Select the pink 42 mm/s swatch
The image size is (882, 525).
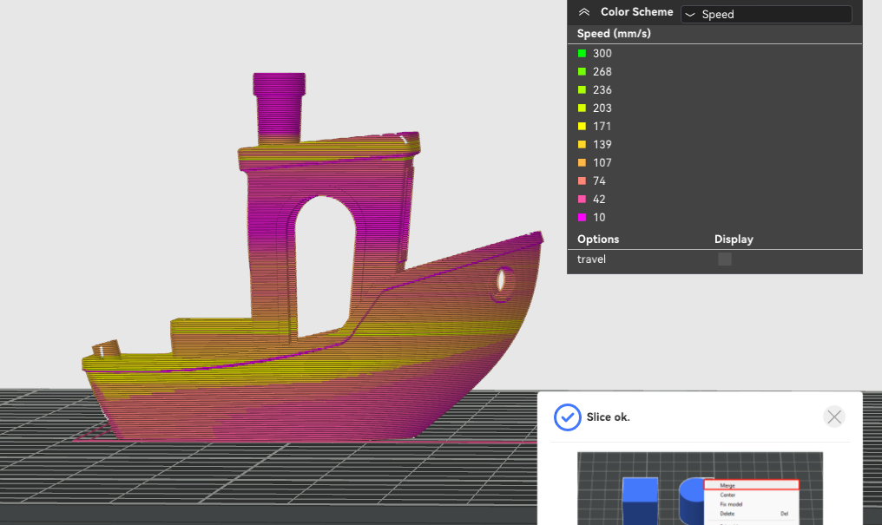(582, 200)
